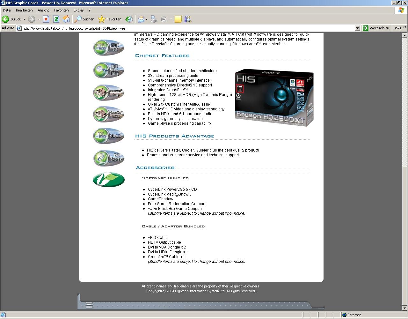This screenshot has width=408, height=319.
Task: Click the page icon in address bar
Action: (x=19, y=28)
